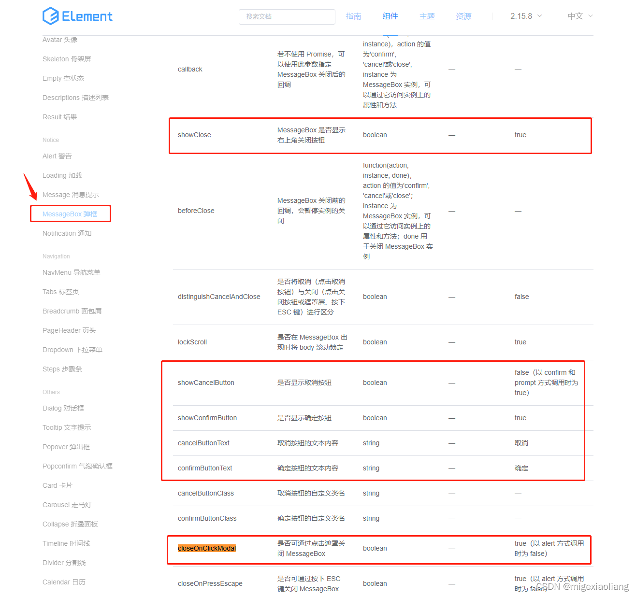Click the Element logo

tap(77, 16)
